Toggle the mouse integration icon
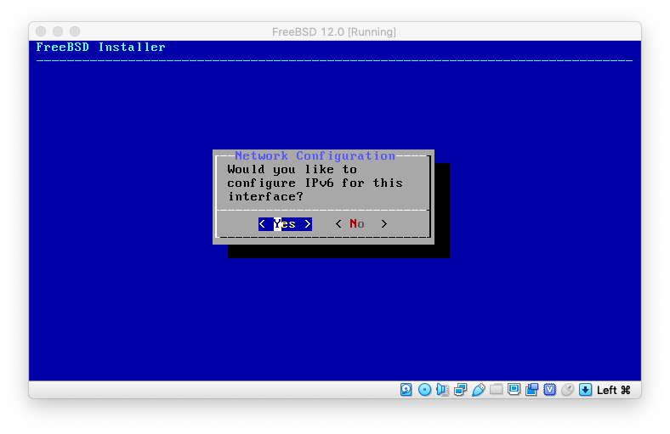This screenshot has width=670, height=434. [567, 390]
